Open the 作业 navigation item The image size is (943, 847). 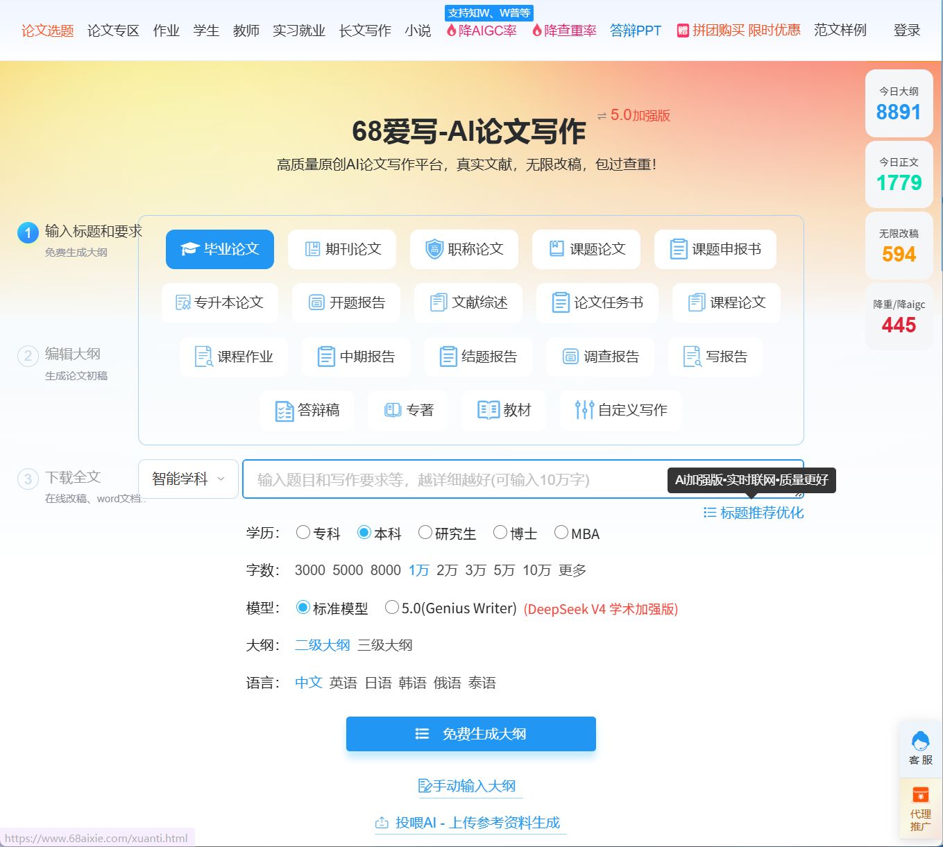tap(166, 31)
